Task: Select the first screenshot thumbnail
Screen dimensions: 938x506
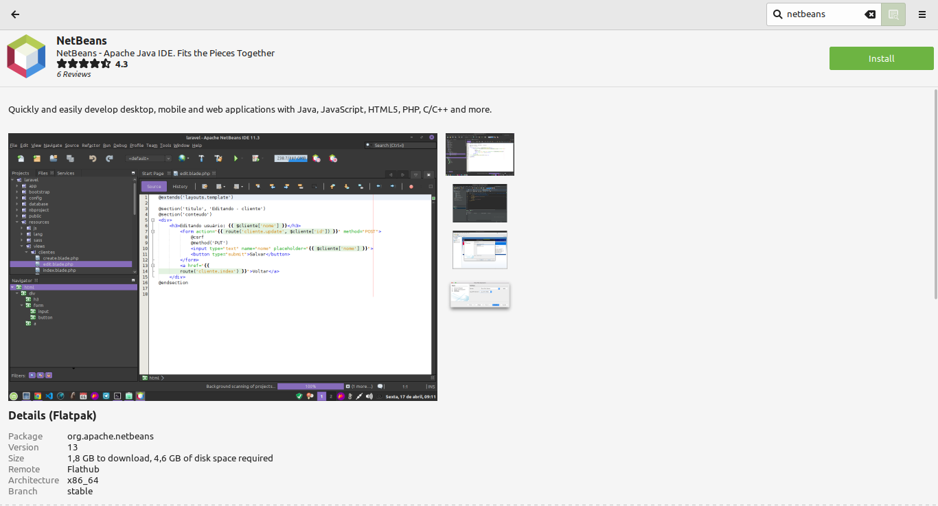Action: (x=480, y=154)
